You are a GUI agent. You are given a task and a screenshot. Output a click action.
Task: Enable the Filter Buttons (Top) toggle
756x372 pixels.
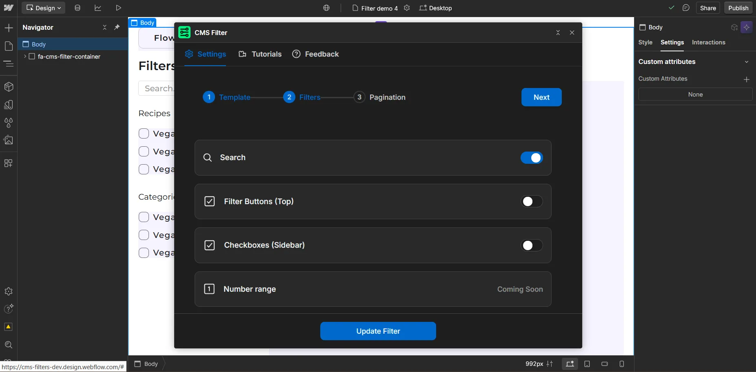[532, 201]
